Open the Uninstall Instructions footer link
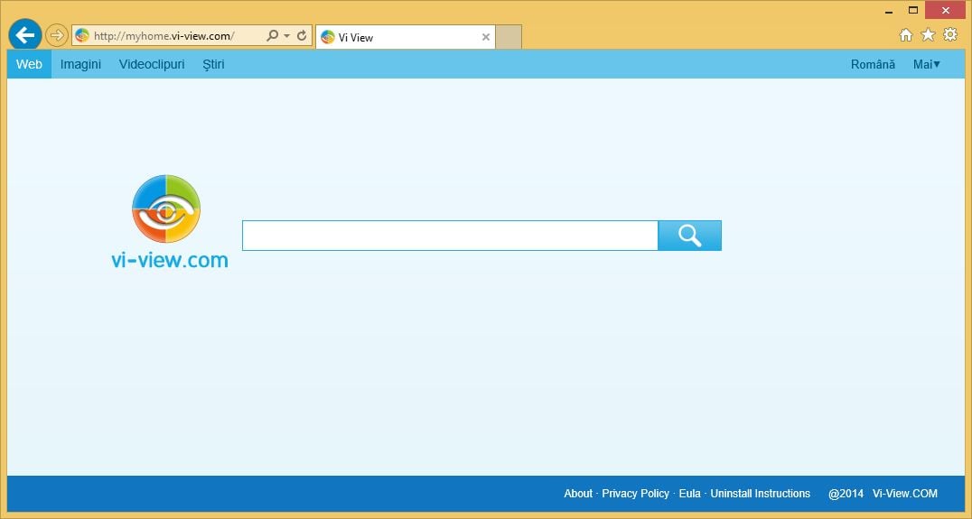The width and height of the screenshot is (972, 519). 760,494
